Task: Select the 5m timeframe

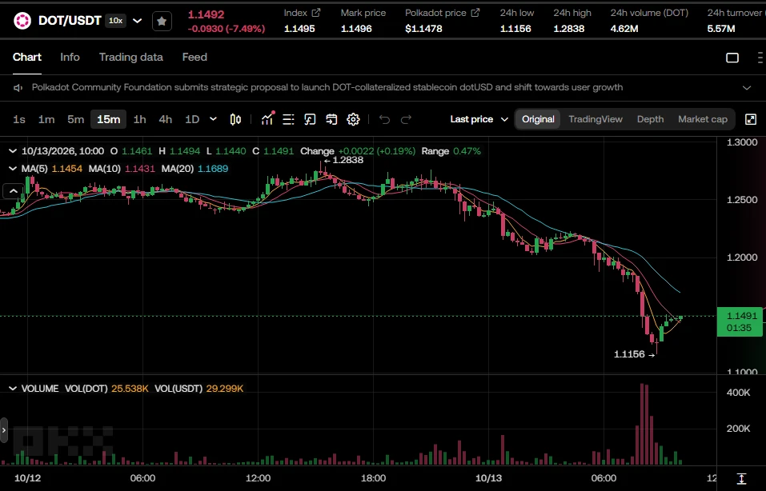Action: [76, 119]
